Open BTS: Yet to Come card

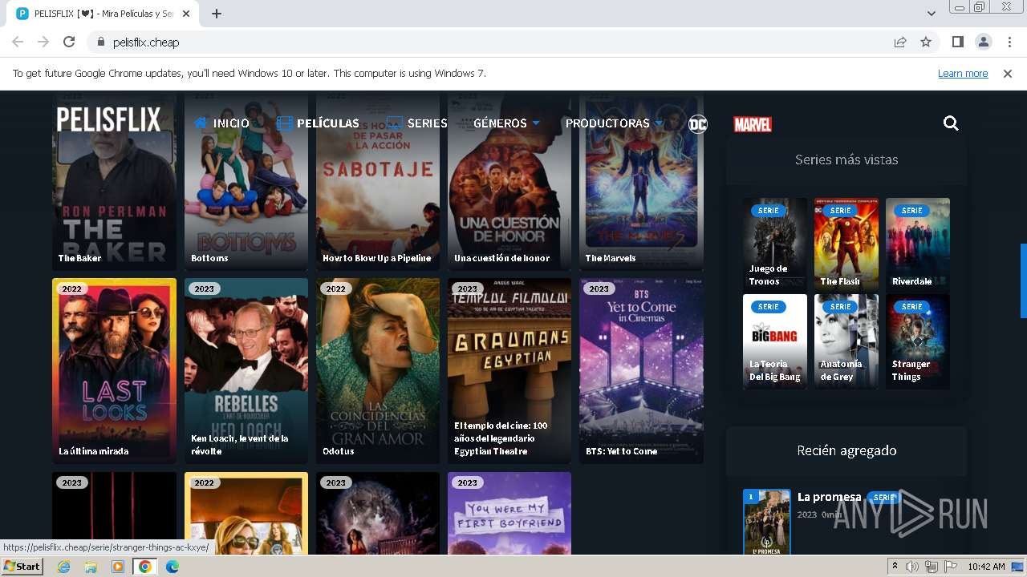tap(641, 371)
